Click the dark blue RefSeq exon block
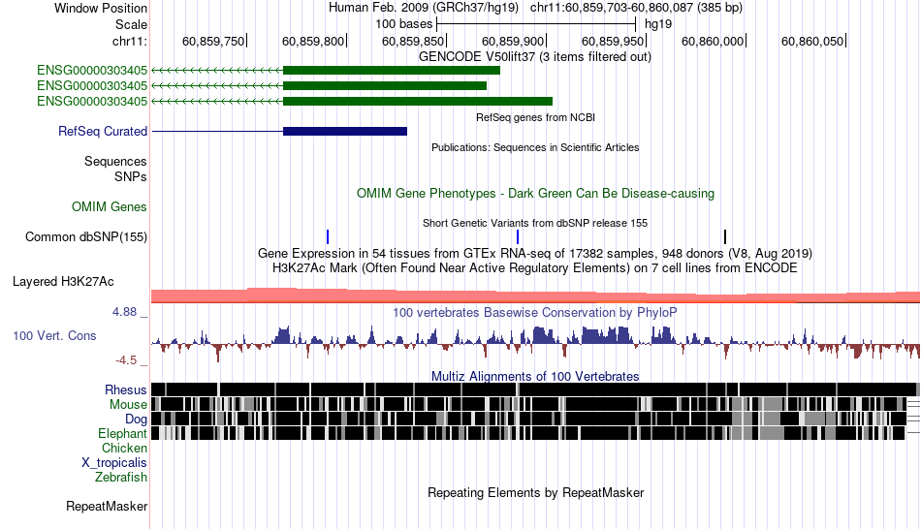Screen dimensions: 921x529 pos(345,131)
